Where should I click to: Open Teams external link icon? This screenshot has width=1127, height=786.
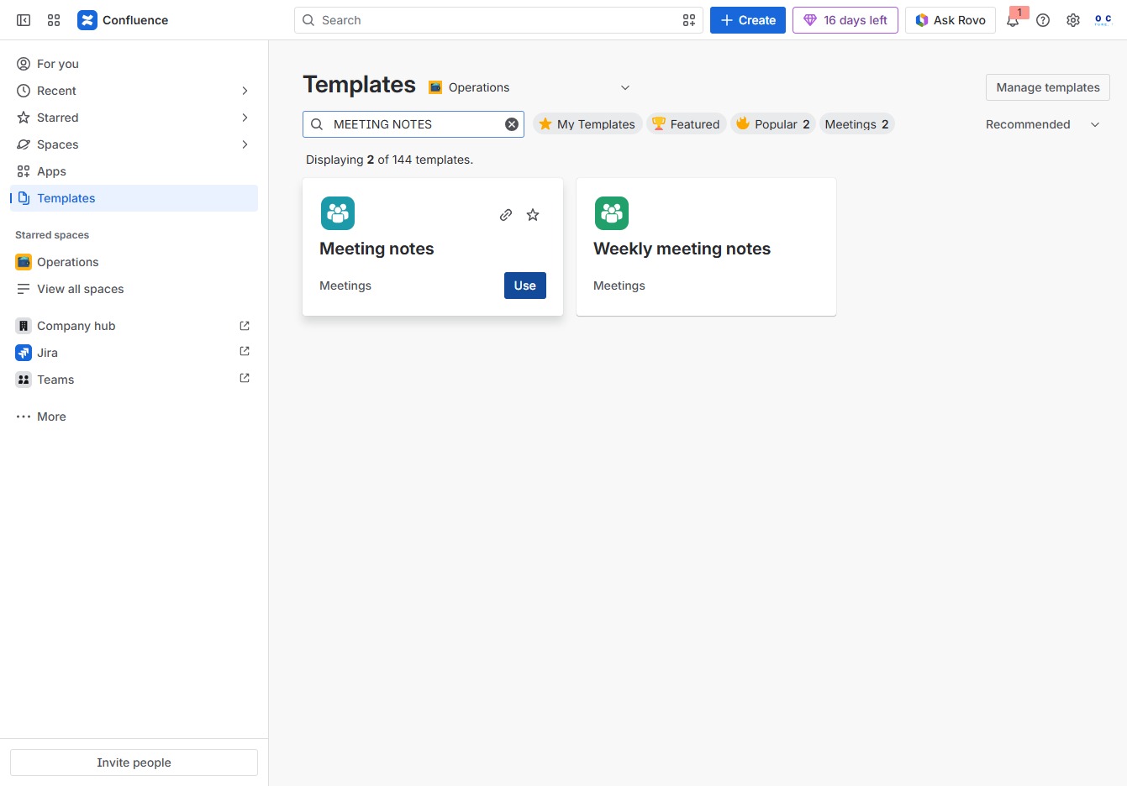(245, 379)
